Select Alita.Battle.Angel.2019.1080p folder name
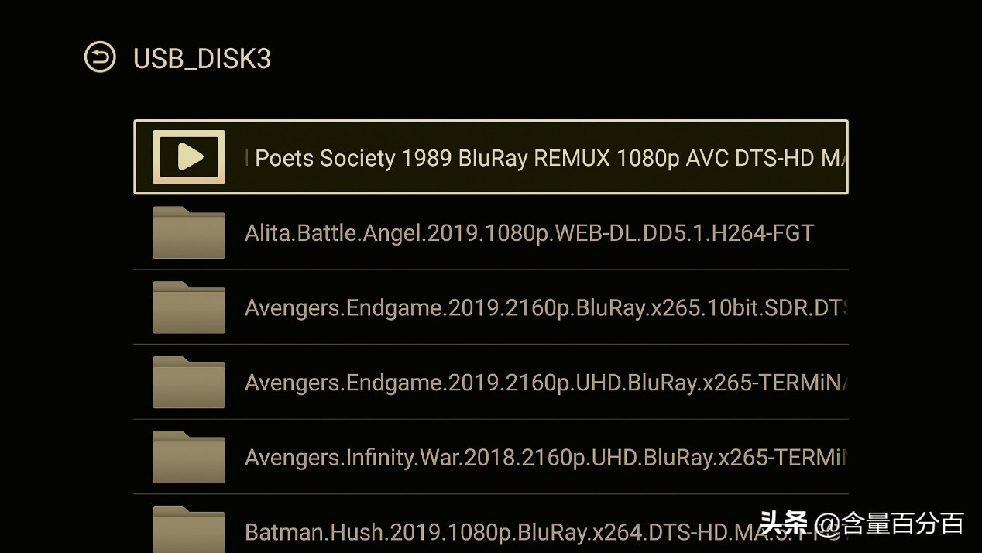This screenshot has height=553, width=982. pos(529,233)
